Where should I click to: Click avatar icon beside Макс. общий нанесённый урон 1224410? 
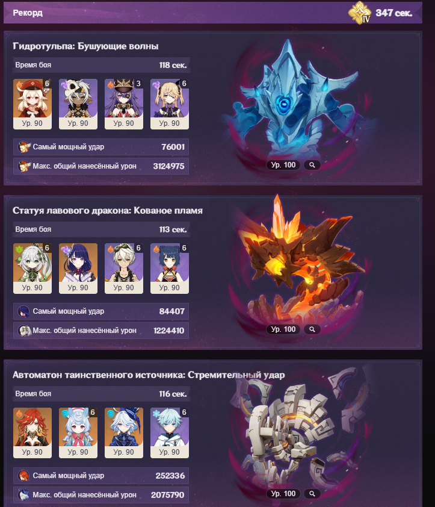pyautogui.click(x=24, y=331)
